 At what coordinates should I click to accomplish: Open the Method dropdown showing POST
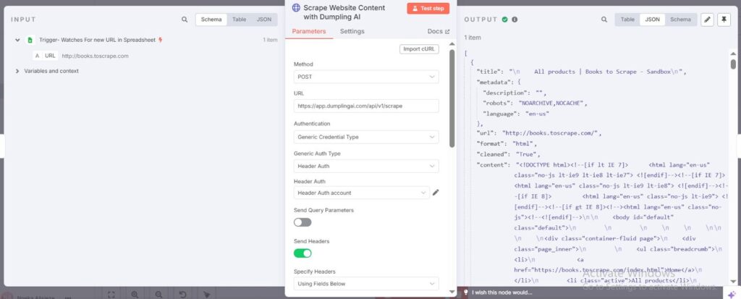coord(365,77)
